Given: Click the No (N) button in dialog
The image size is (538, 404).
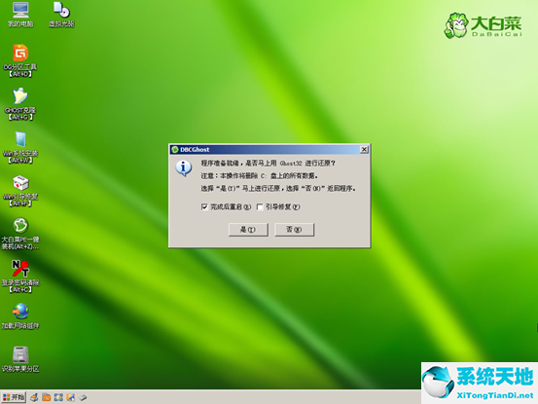Looking at the screenshot, I should coord(295,230).
